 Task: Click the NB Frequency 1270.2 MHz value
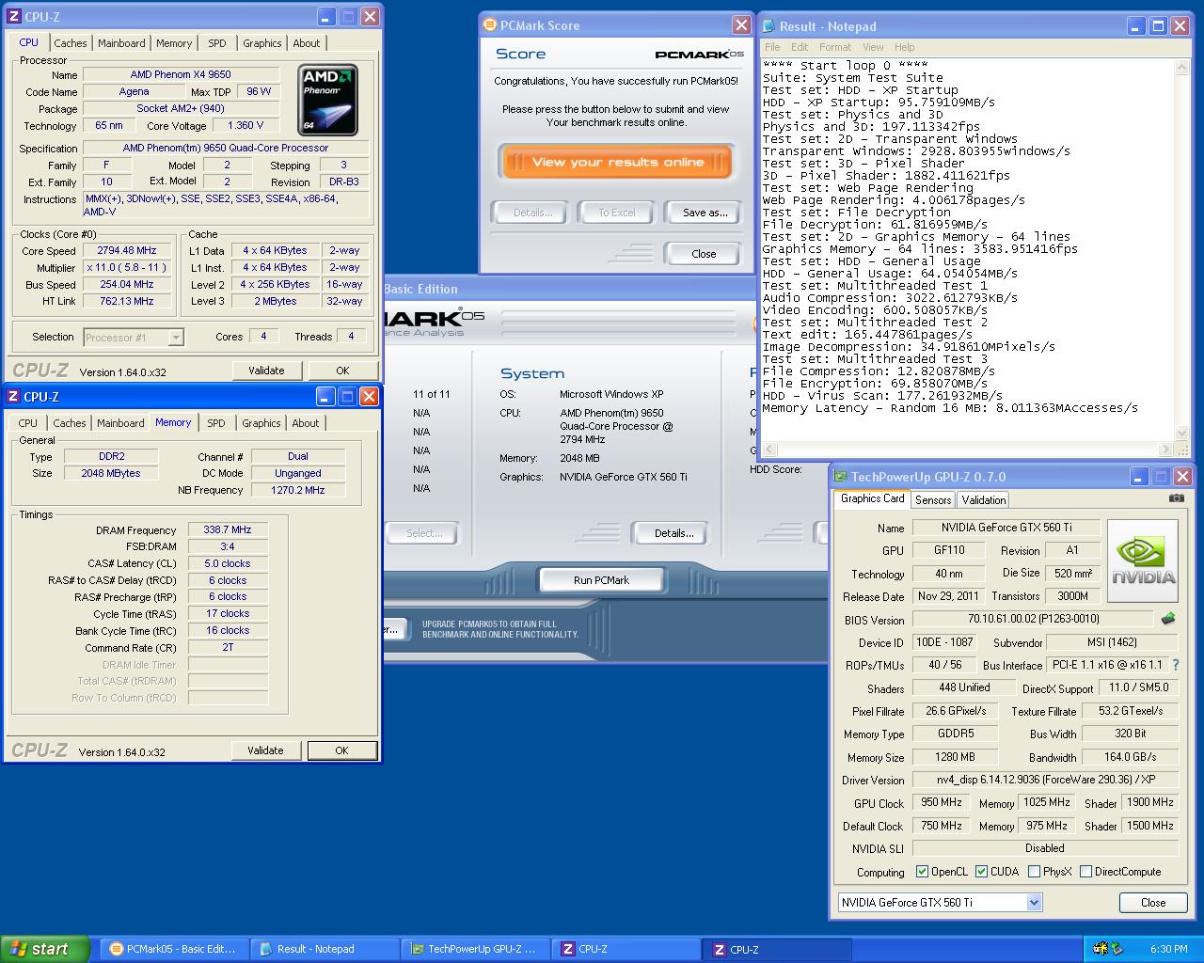pyautogui.click(x=298, y=490)
